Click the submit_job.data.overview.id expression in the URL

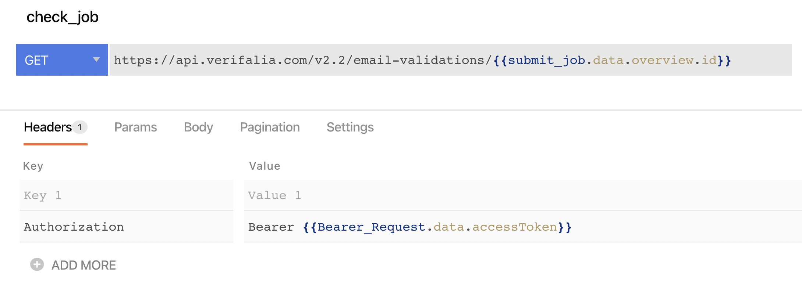[x=612, y=60]
